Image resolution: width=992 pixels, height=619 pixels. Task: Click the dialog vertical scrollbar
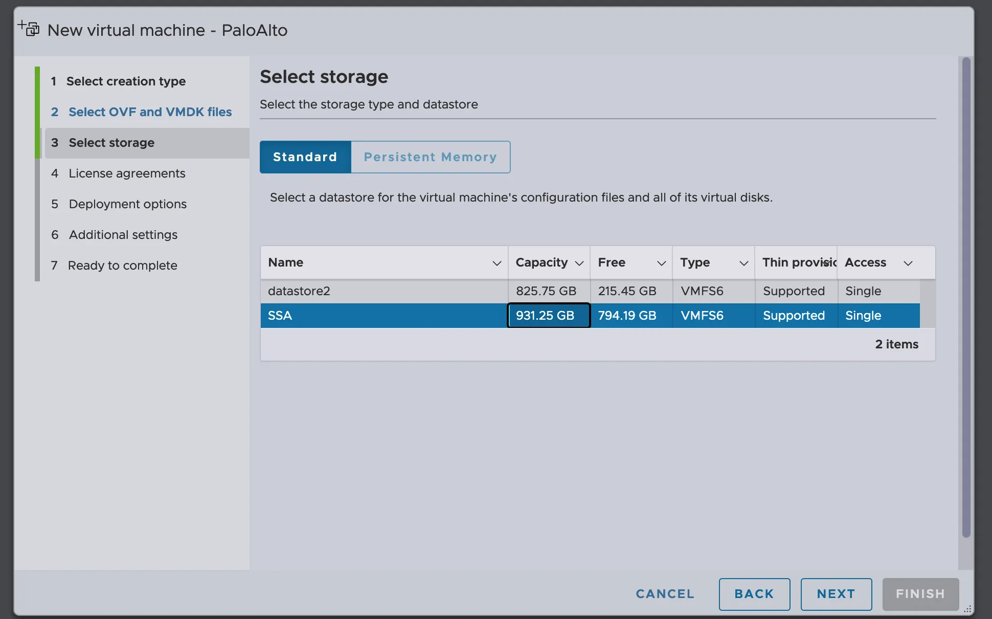pos(966,297)
